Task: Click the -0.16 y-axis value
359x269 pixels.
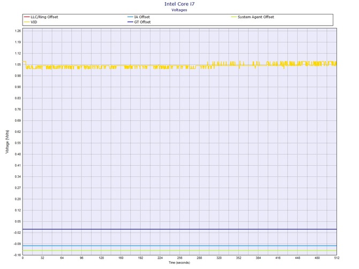Action: pos(17,255)
